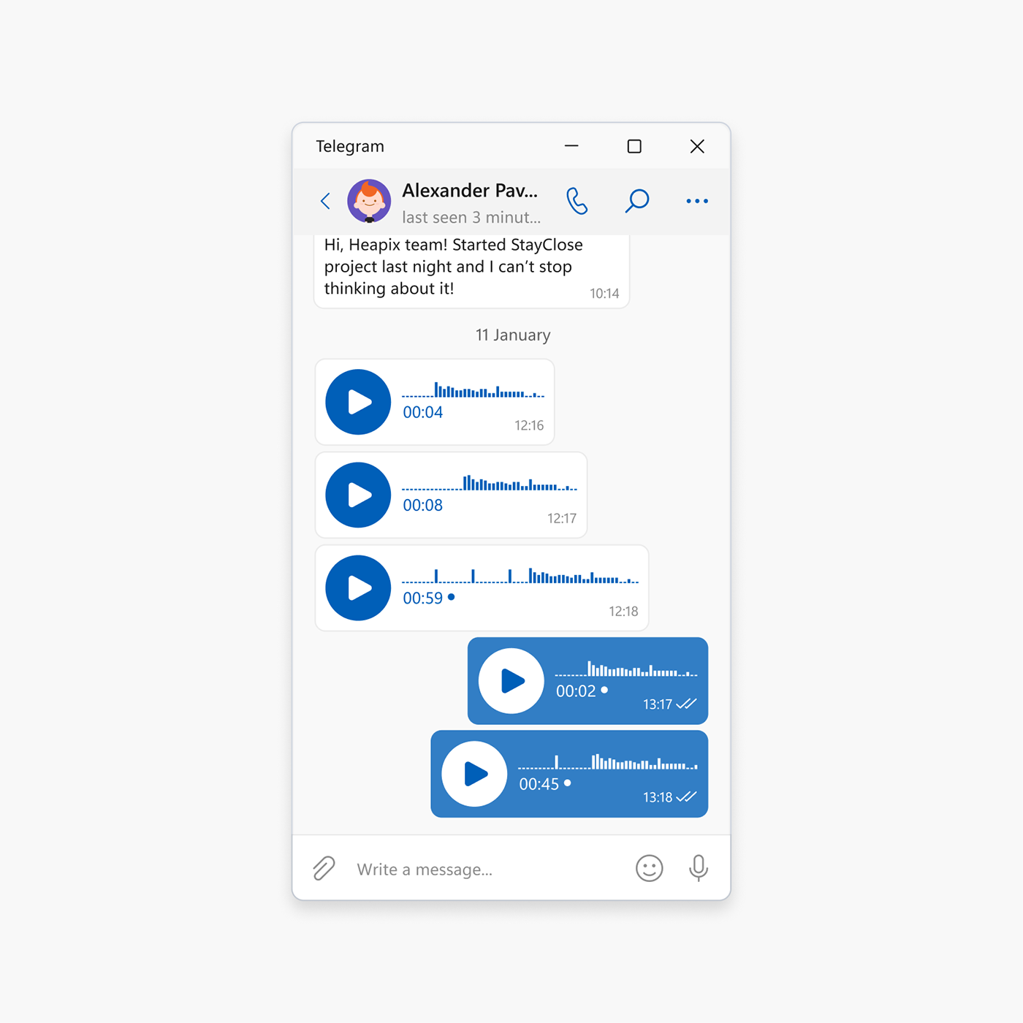Image resolution: width=1023 pixels, height=1023 pixels.
Task: Play the sent 00:02 voice message
Action: pyautogui.click(x=512, y=681)
